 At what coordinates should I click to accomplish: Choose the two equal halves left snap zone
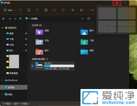[x=103, y=13]
